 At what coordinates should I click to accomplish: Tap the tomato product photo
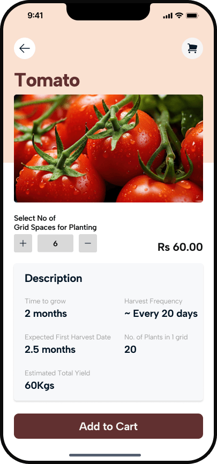pyautogui.click(x=108, y=148)
